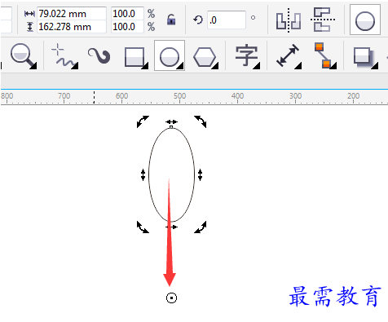Image resolution: width=388 pixels, height=322 pixels.
Task: Click top-right rotation handle of ellipse
Action: click(x=201, y=121)
